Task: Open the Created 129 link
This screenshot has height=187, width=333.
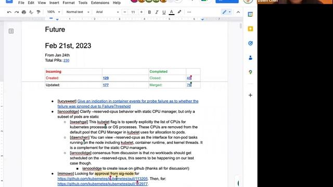Action: pos(106,78)
